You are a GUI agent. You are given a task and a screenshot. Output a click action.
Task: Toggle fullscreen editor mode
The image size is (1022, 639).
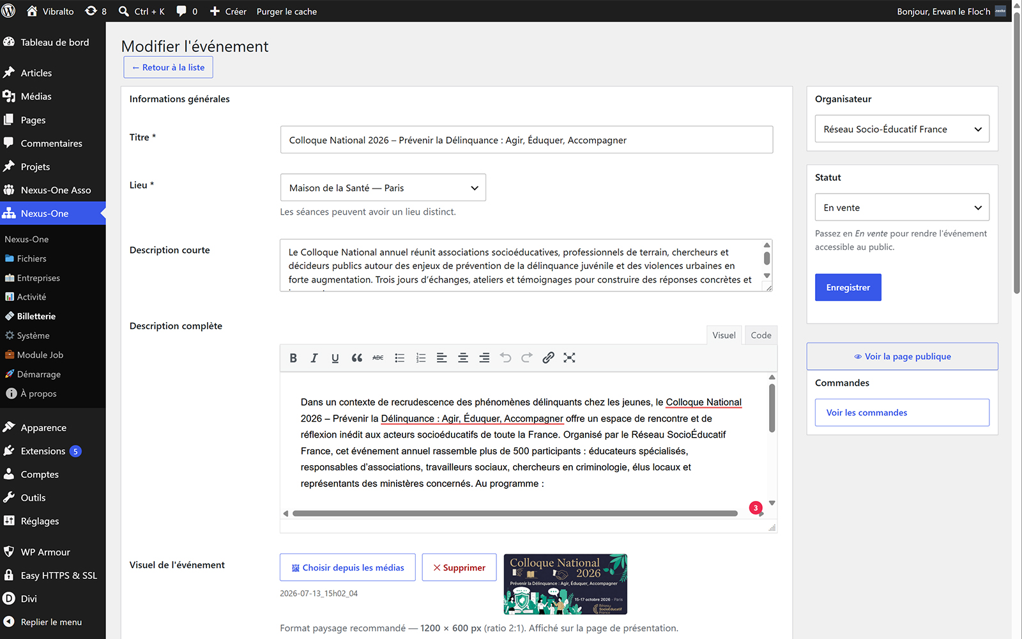pyautogui.click(x=569, y=358)
